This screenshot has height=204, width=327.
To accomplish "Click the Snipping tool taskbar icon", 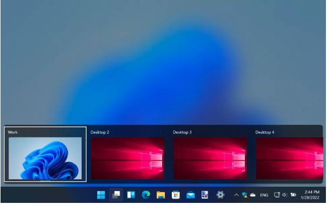I will tap(205, 195).
